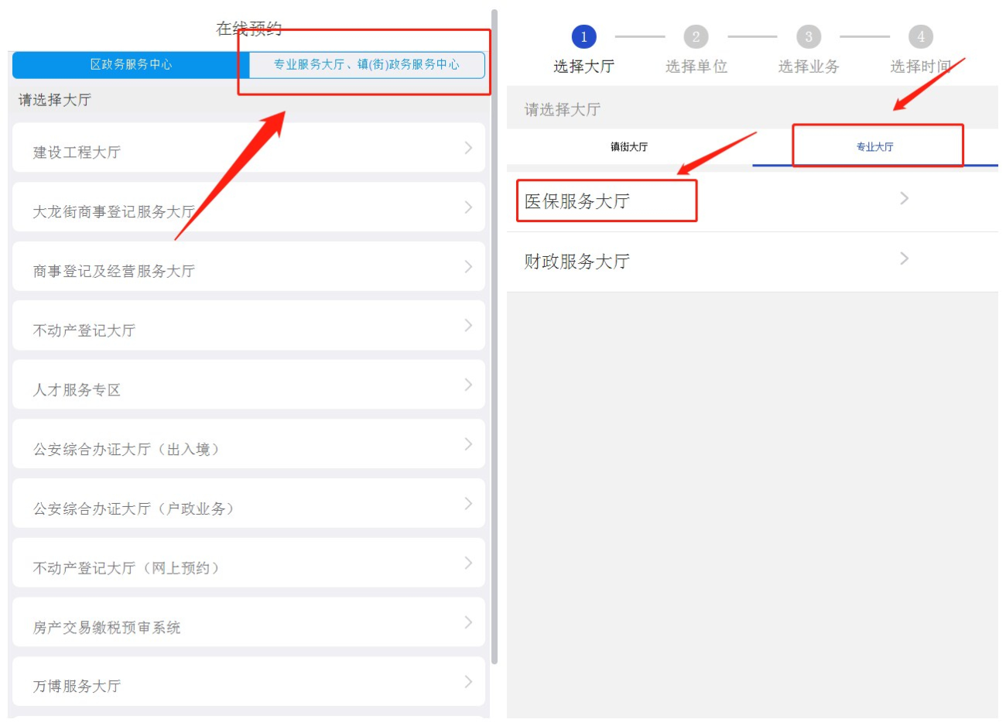Choose 不动产登记大厅（网上预约） entry
Viewport: 1006px width, 726px height.
point(248,563)
